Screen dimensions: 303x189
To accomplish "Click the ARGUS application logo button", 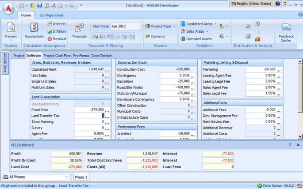I will coord(8,8).
